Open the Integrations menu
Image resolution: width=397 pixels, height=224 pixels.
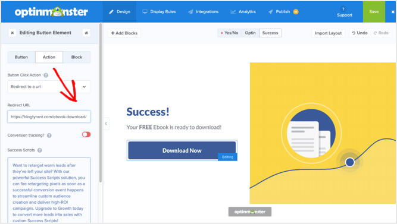tap(204, 12)
